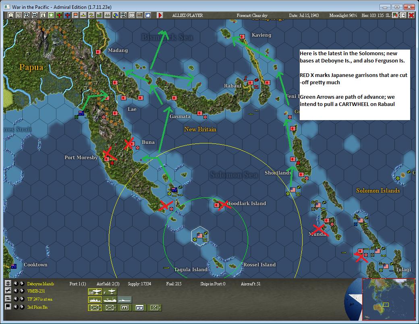Screen dimensions: 419x324
Task: Click the 'Airfield: 2(3)' value
Action: pyautogui.click(x=108, y=284)
